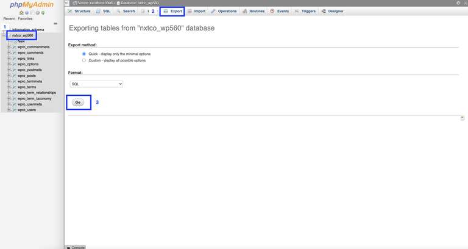Expand the wpro_posts table node
The image size is (468, 249).
pyautogui.click(x=9, y=76)
